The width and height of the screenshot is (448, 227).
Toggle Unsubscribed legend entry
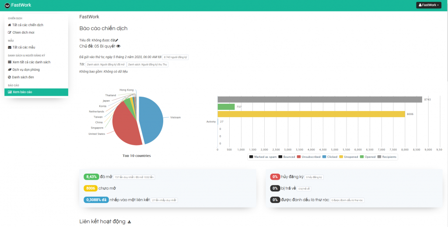click(308, 157)
